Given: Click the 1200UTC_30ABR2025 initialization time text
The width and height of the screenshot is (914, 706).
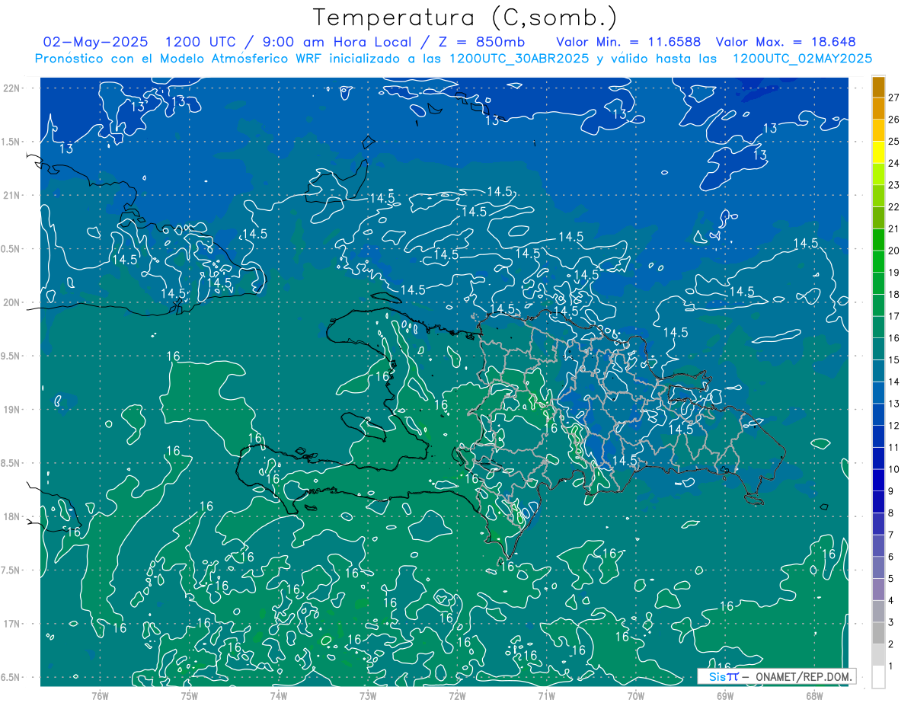Looking at the screenshot, I should tap(519, 59).
